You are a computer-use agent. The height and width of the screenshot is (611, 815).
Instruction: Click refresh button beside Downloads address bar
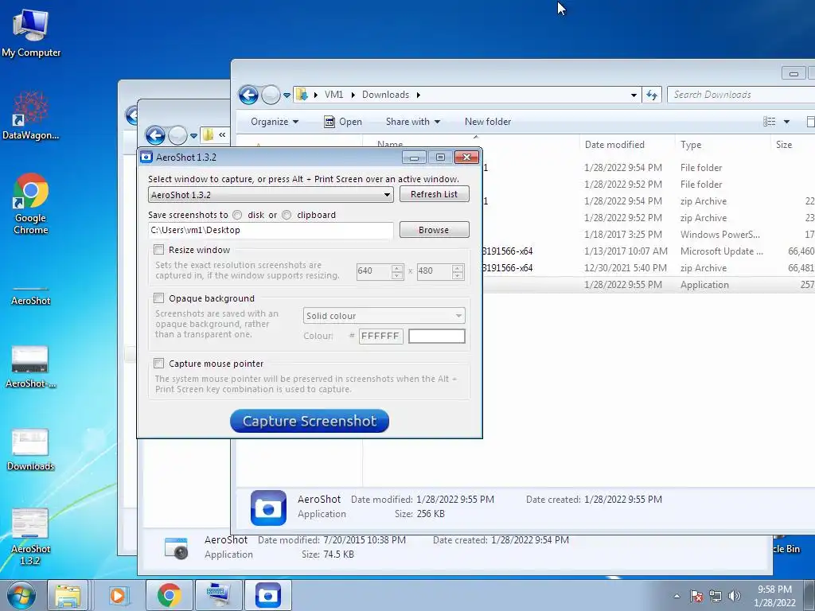652,95
